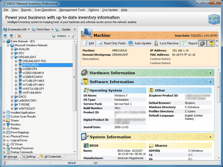Expand the LABORATORY tree node
This screenshot has width=223, height=167.
pyautogui.click(x=12, y=101)
